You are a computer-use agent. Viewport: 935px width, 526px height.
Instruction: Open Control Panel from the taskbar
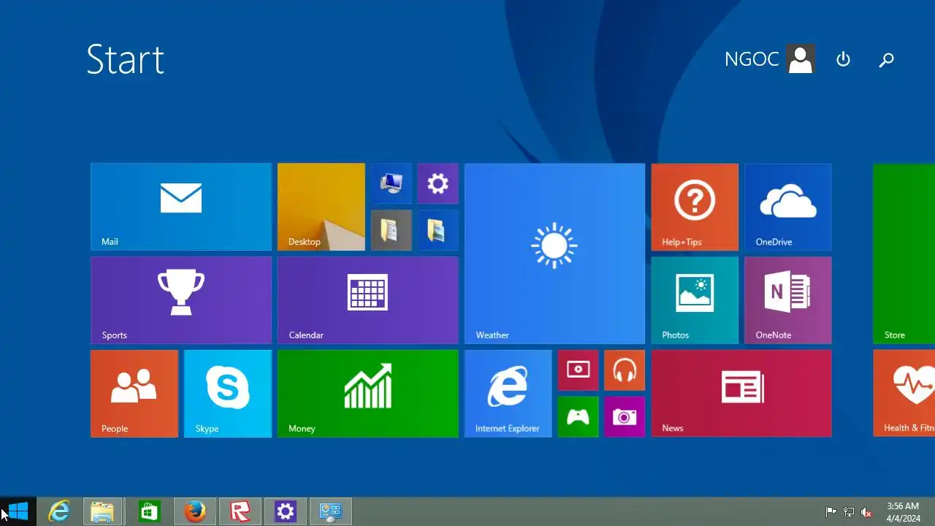[x=331, y=511]
